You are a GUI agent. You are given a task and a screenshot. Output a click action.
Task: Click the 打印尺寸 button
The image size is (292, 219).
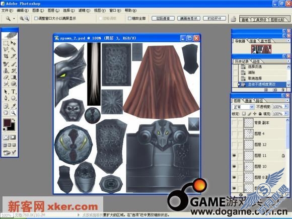(x=214, y=19)
